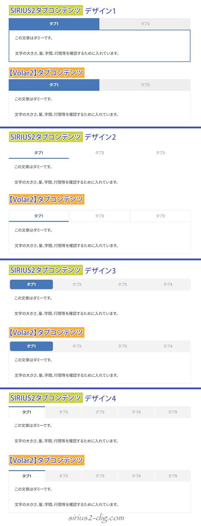Select rounded タブ1 button in Volar2 below デザイン3
Screen dimensions: 201x526
tap(32, 346)
